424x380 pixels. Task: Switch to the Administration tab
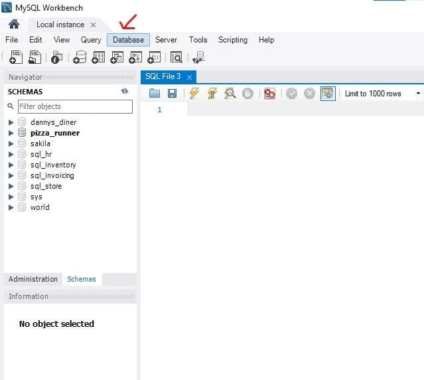[x=33, y=279]
